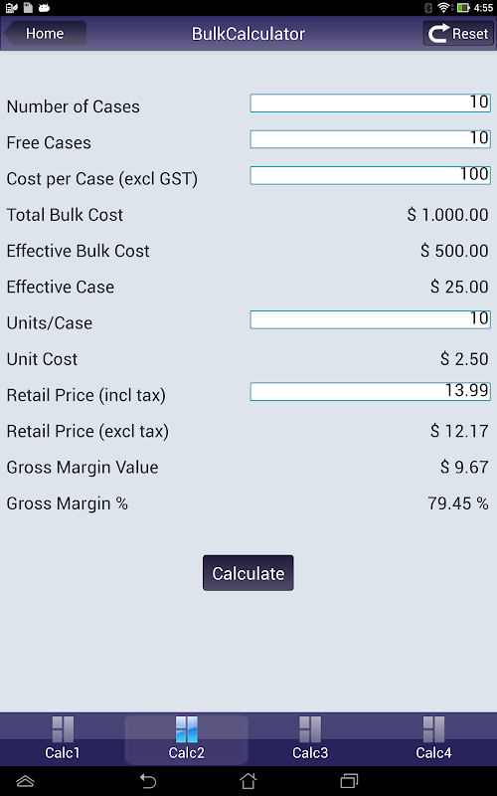Open the Calc3 tab icon
Viewport: 497px width, 796px height.
[x=310, y=729]
